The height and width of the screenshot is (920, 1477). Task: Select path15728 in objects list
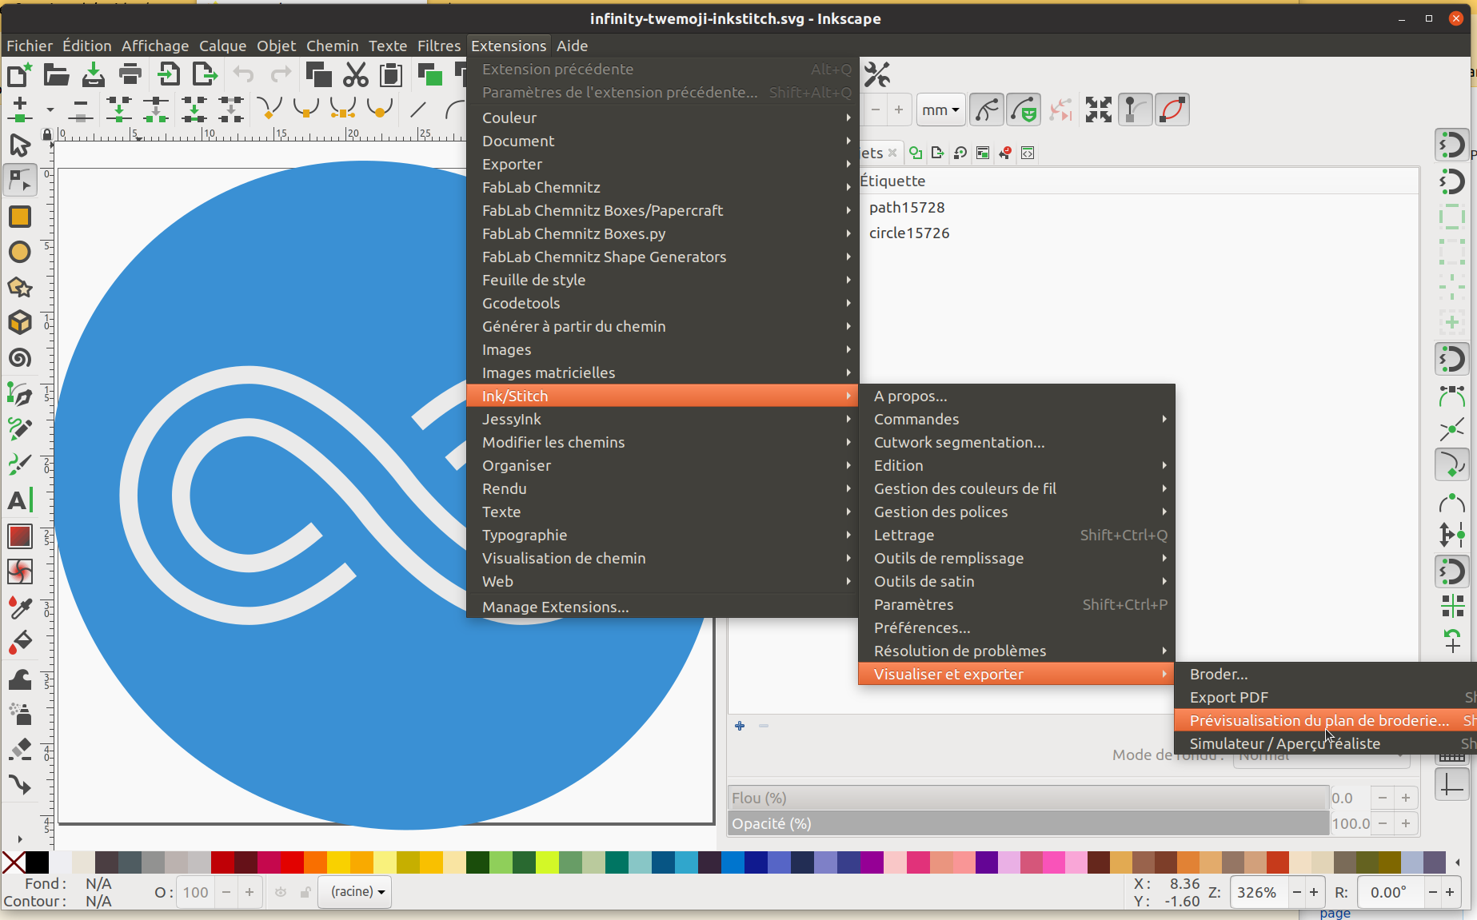tap(907, 207)
